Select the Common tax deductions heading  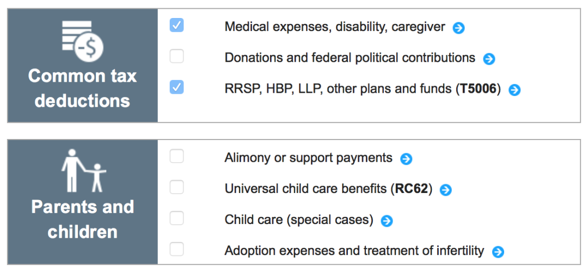click(83, 88)
